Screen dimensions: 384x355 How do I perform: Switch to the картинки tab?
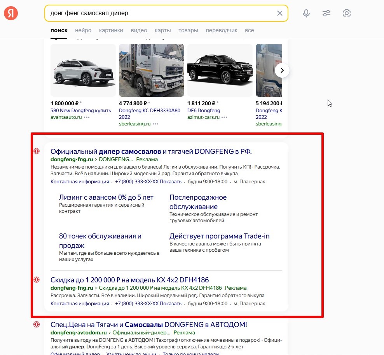click(111, 30)
